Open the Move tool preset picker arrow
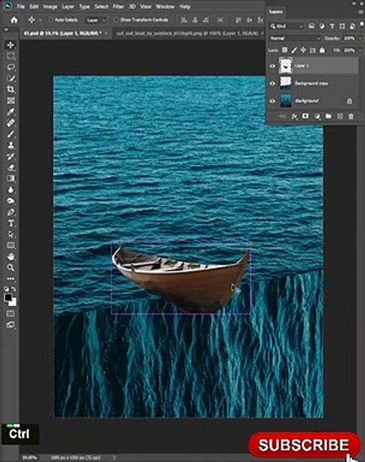Viewport: 365px width, 462px height. click(40, 20)
